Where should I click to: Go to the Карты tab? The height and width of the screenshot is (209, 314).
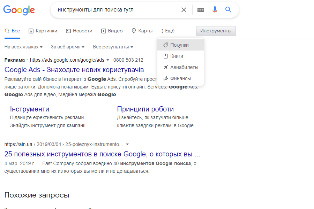(142, 31)
